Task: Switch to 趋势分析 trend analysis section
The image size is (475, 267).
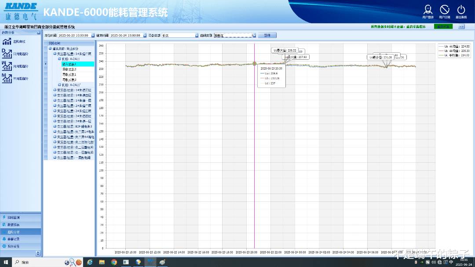Action: (x=21, y=232)
